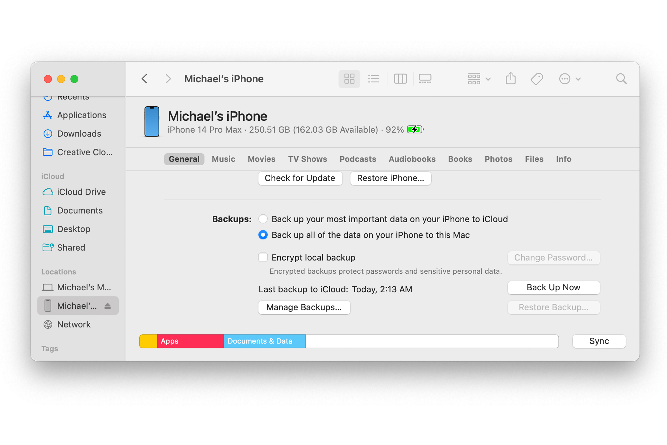
Task: Switch to the Photos tab
Action: click(497, 159)
